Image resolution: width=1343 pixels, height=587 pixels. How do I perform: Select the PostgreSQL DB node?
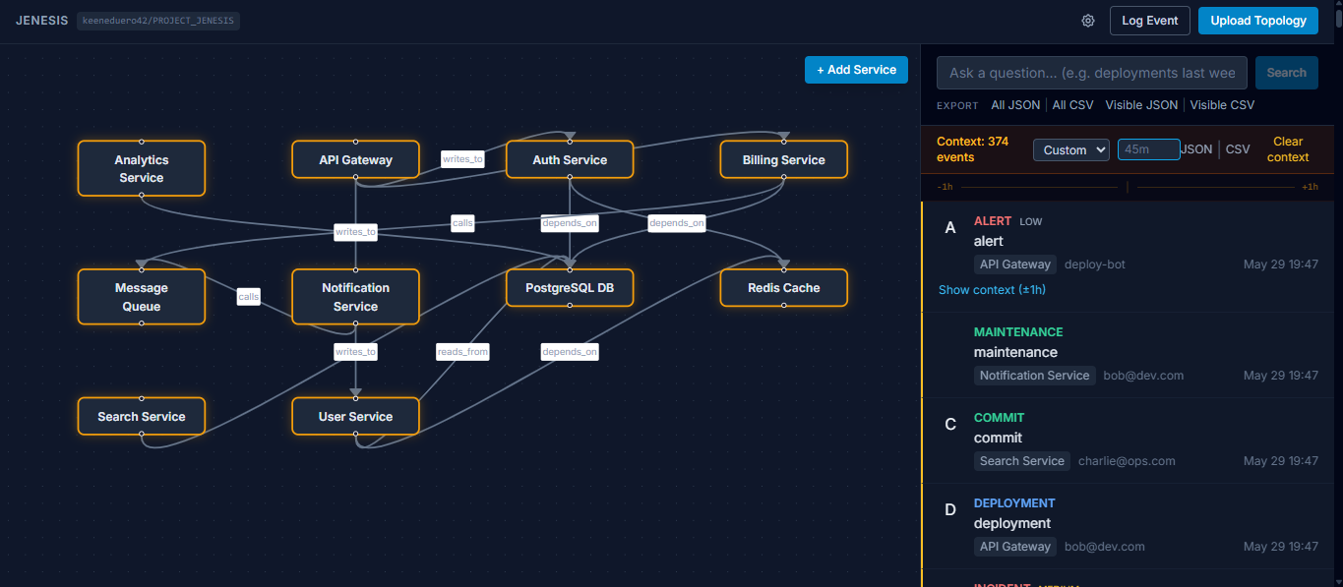point(570,287)
